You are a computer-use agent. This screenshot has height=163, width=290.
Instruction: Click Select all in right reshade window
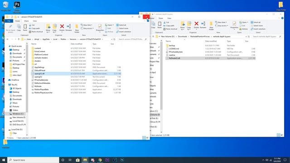256,22
